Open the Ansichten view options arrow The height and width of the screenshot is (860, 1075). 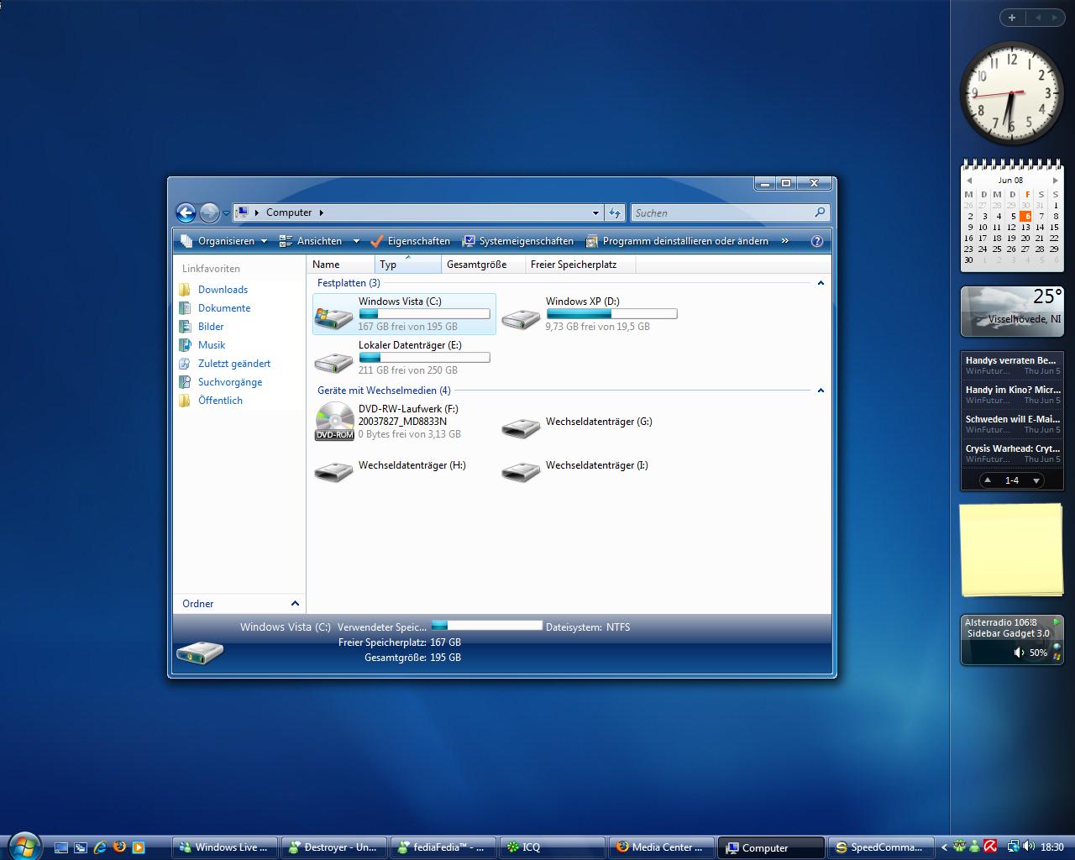click(x=356, y=241)
